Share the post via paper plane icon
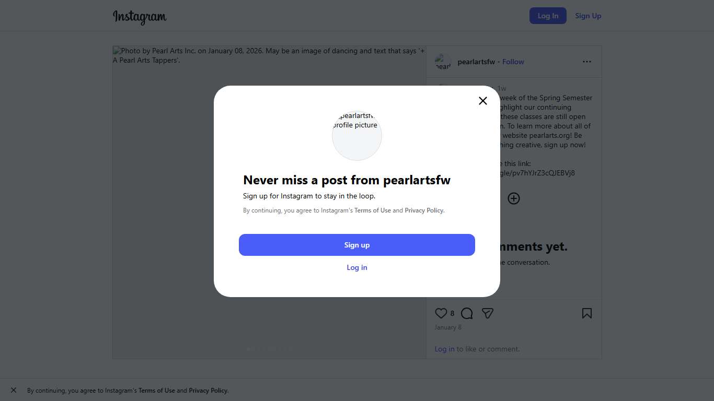Viewport: 714px width, 401px height. click(488, 313)
